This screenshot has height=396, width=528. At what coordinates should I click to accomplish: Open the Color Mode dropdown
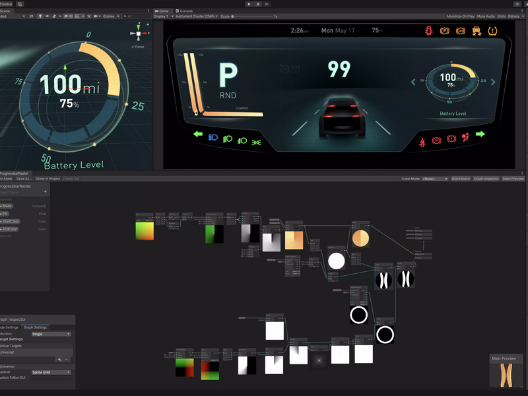[x=435, y=179]
